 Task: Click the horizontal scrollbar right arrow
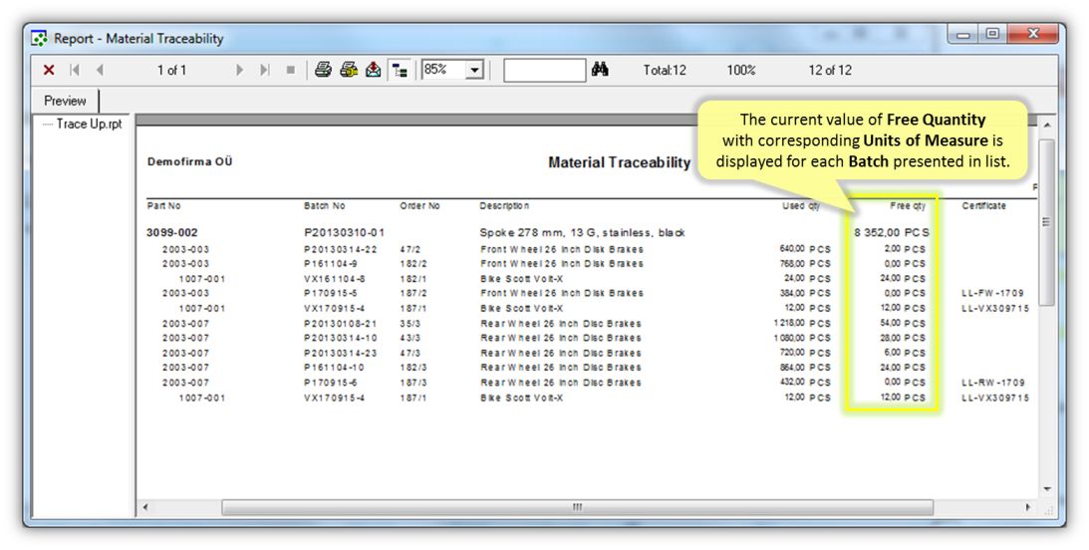click(1029, 507)
